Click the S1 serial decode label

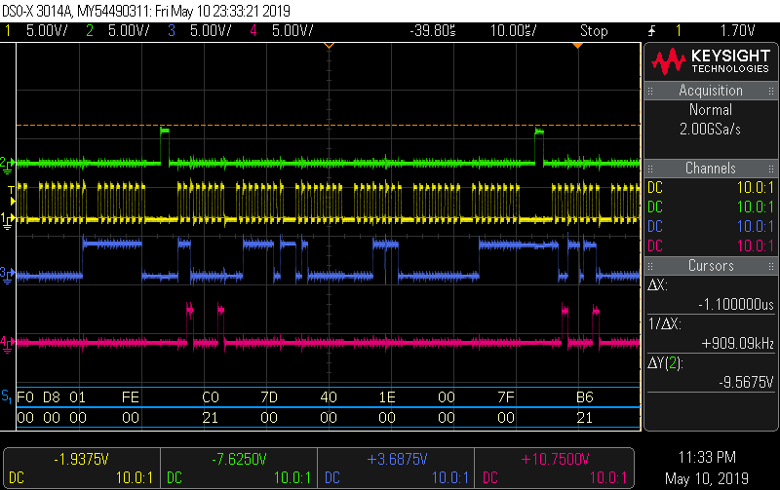pos(7,396)
